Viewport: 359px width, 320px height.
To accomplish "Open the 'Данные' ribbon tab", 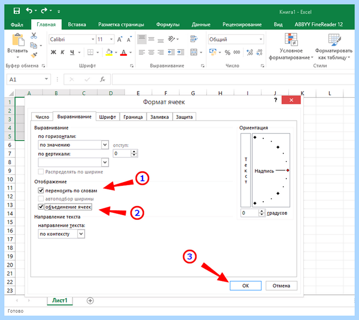I will point(201,25).
